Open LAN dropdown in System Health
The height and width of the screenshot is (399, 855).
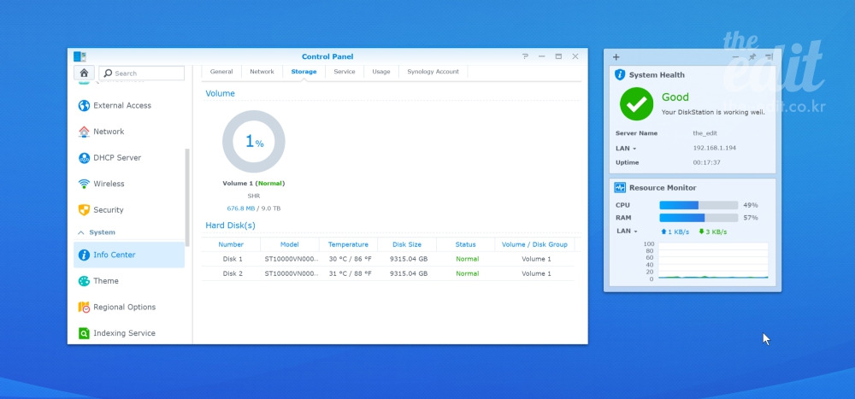point(626,149)
